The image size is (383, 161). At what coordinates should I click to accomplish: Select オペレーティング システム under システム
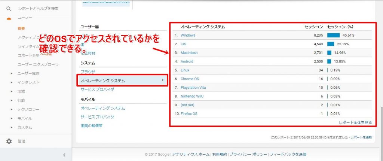122,80
